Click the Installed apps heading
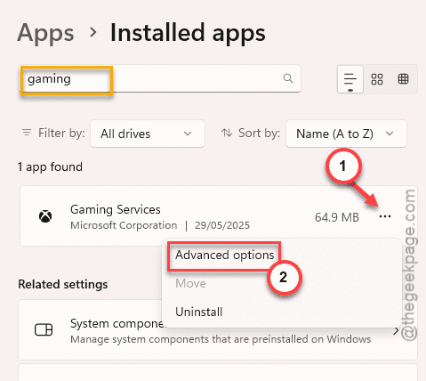 188,33
